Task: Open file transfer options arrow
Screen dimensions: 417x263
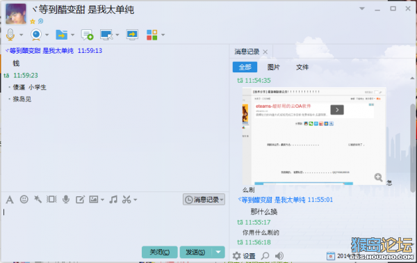Action: point(72,35)
